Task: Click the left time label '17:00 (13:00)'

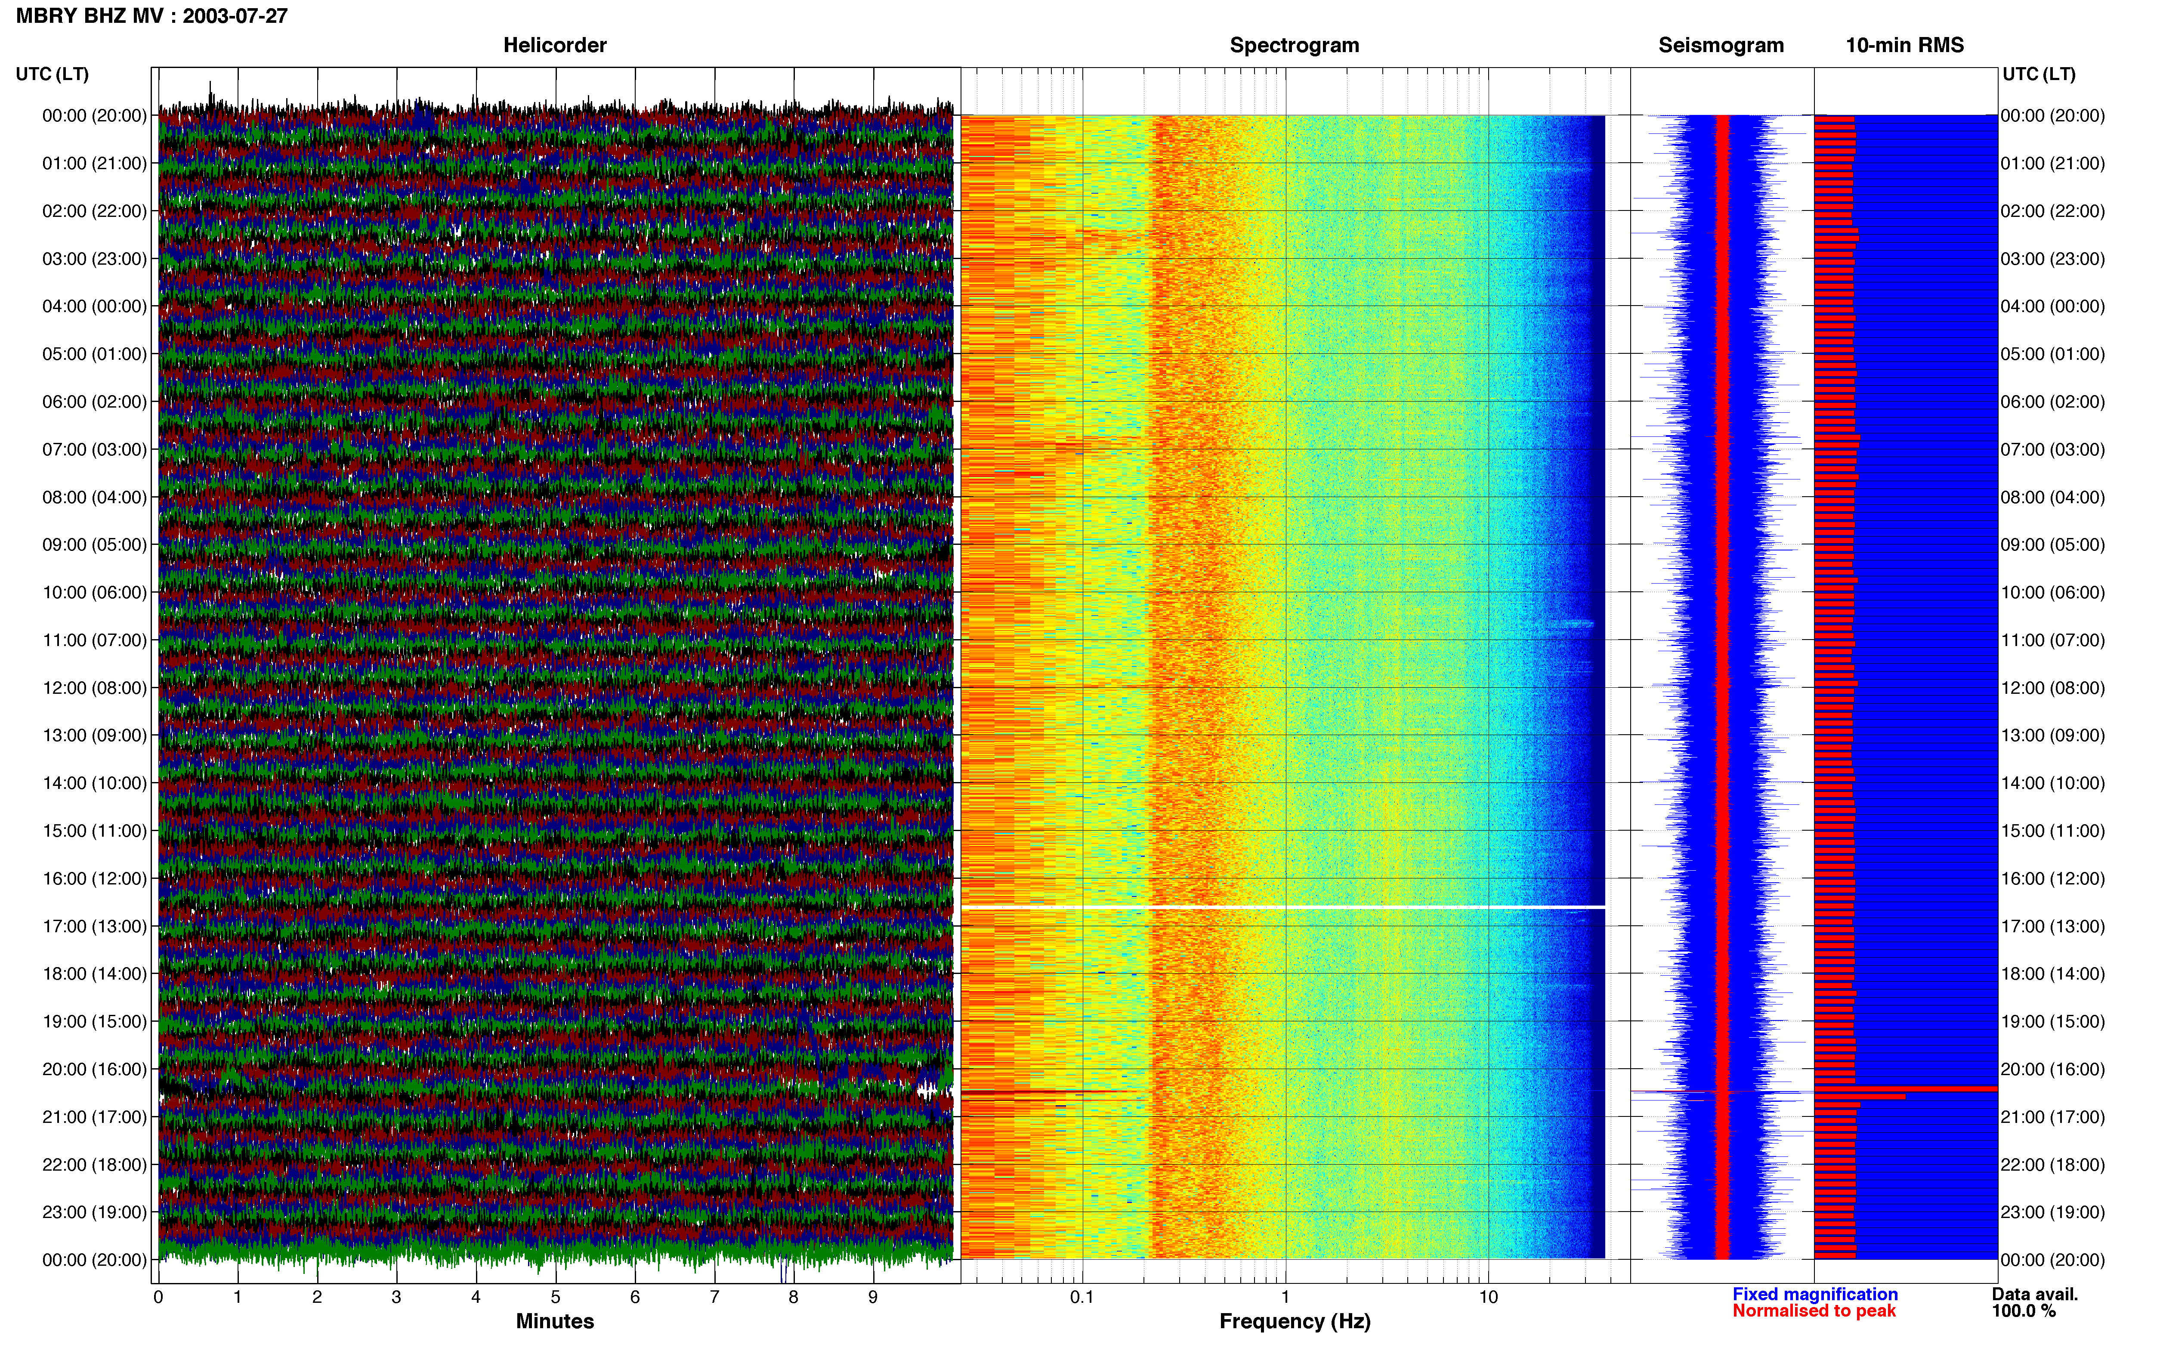Action: pyautogui.click(x=95, y=927)
